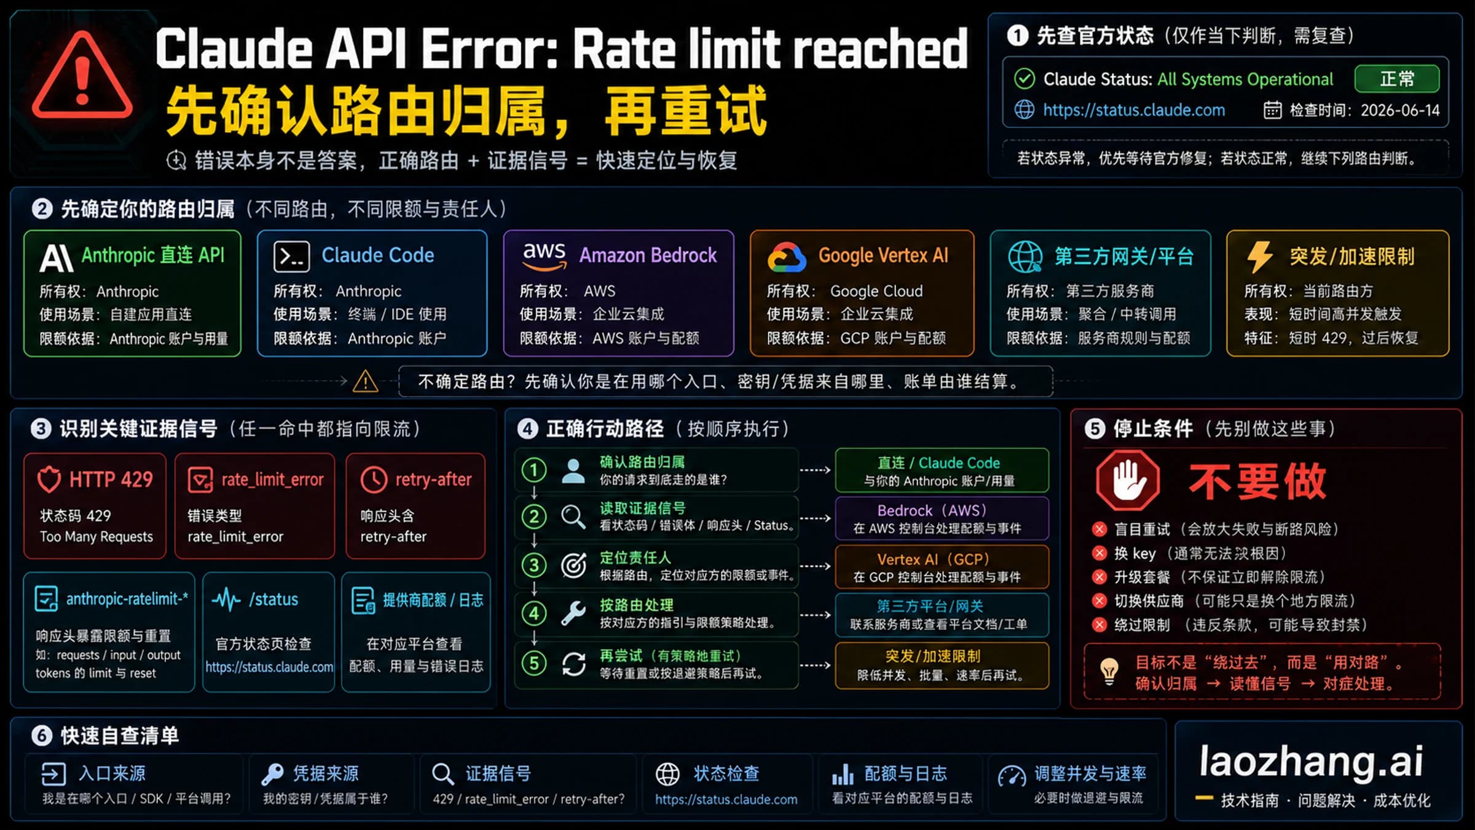Open status.claude.com link under 状态检查
This screenshot has height=830, width=1475.
click(726, 799)
